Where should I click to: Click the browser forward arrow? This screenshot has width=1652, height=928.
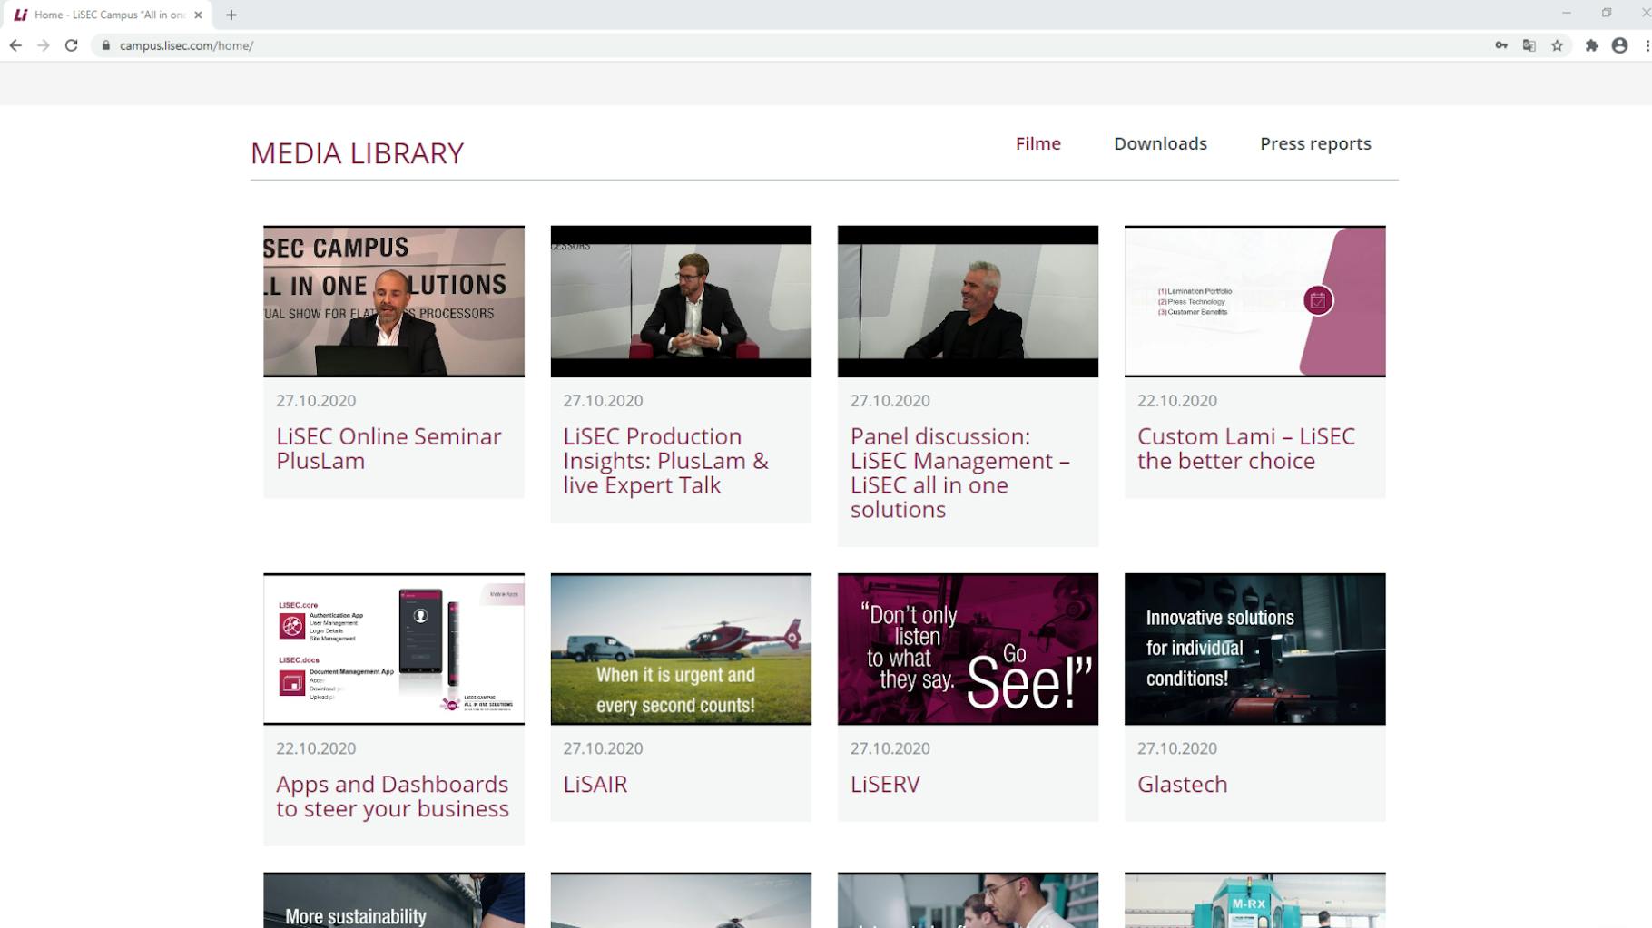(x=44, y=45)
